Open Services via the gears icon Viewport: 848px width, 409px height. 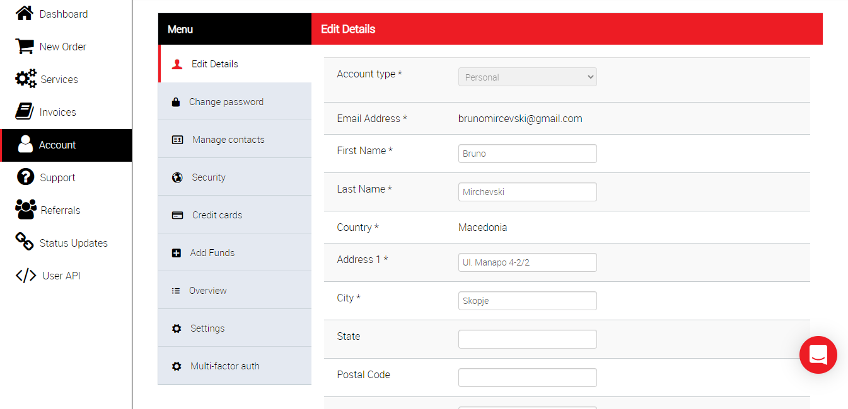point(26,79)
